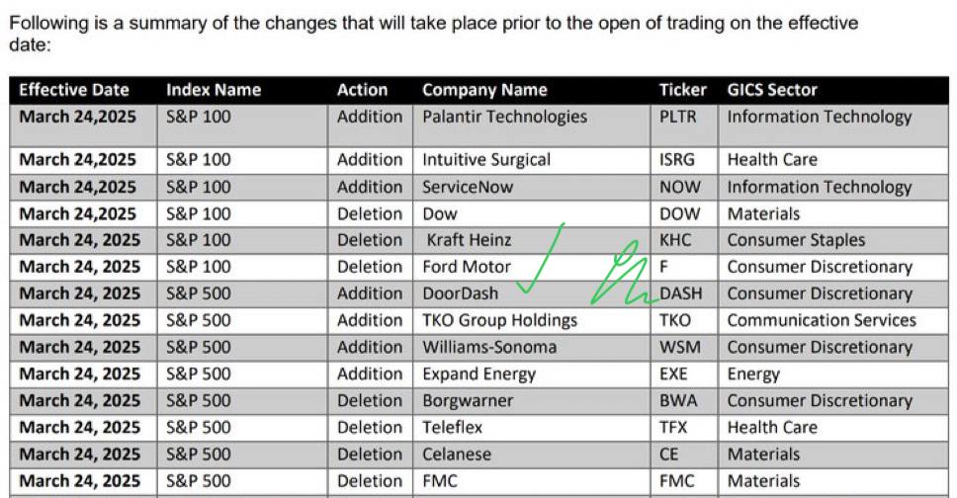Viewport: 957px width, 498px height.
Task: Click the Action column header
Action: [362, 90]
